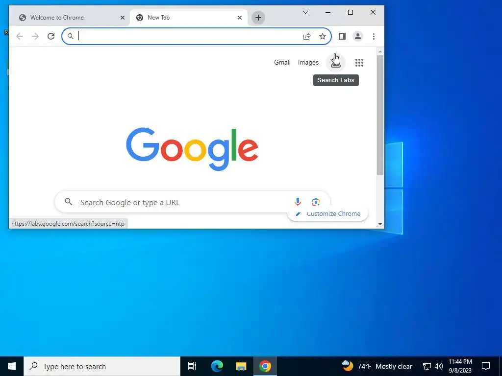Reload the current page
Viewport: 502px width, 376px height.
(x=51, y=36)
